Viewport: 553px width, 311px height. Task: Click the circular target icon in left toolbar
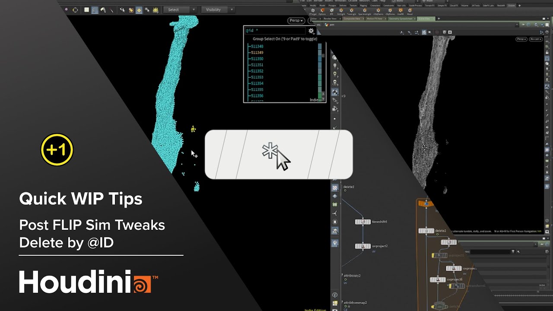(x=75, y=10)
